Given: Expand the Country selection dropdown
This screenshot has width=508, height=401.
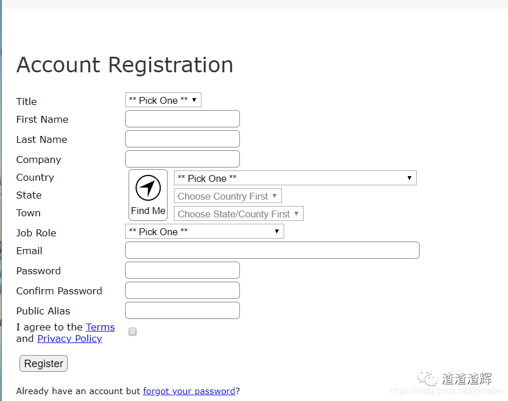Looking at the screenshot, I should [295, 178].
